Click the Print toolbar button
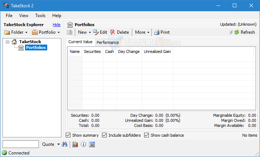260x157 pixels. pos(162,32)
